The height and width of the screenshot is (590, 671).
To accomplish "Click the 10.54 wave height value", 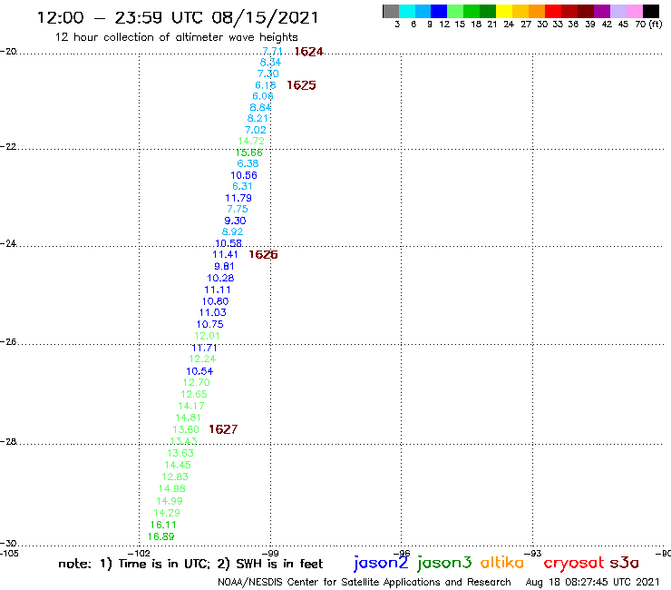I will [199, 371].
